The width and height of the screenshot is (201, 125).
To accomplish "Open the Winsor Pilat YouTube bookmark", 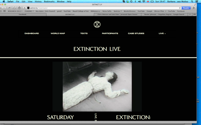I will tap(164, 11).
